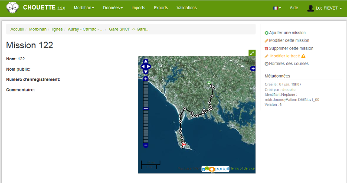
Task: Open the Luc FIEVET user menu
Action: tap(324, 8)
